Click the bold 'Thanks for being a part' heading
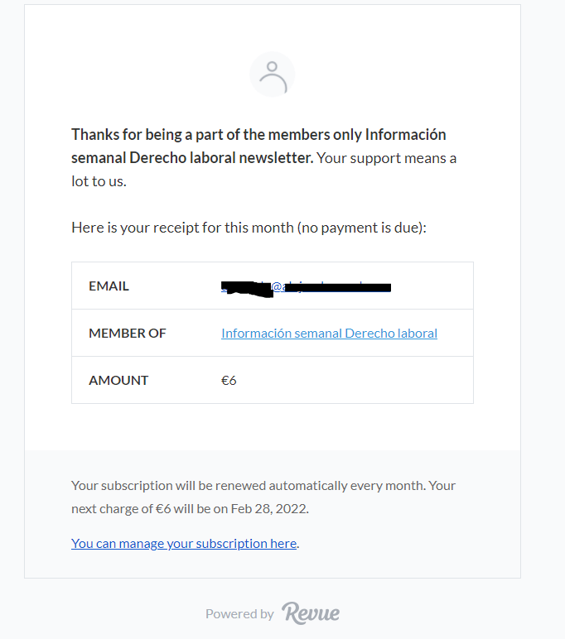The image size is (565, 639). [x=258, y=147]
